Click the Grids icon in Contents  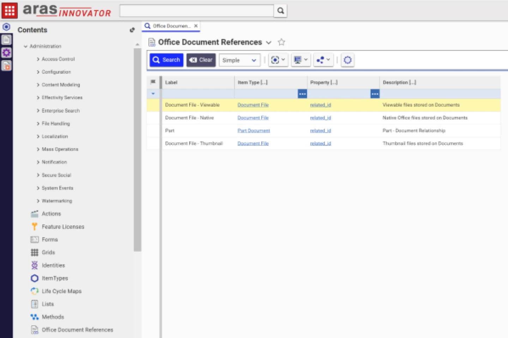(x=35, y=252)
